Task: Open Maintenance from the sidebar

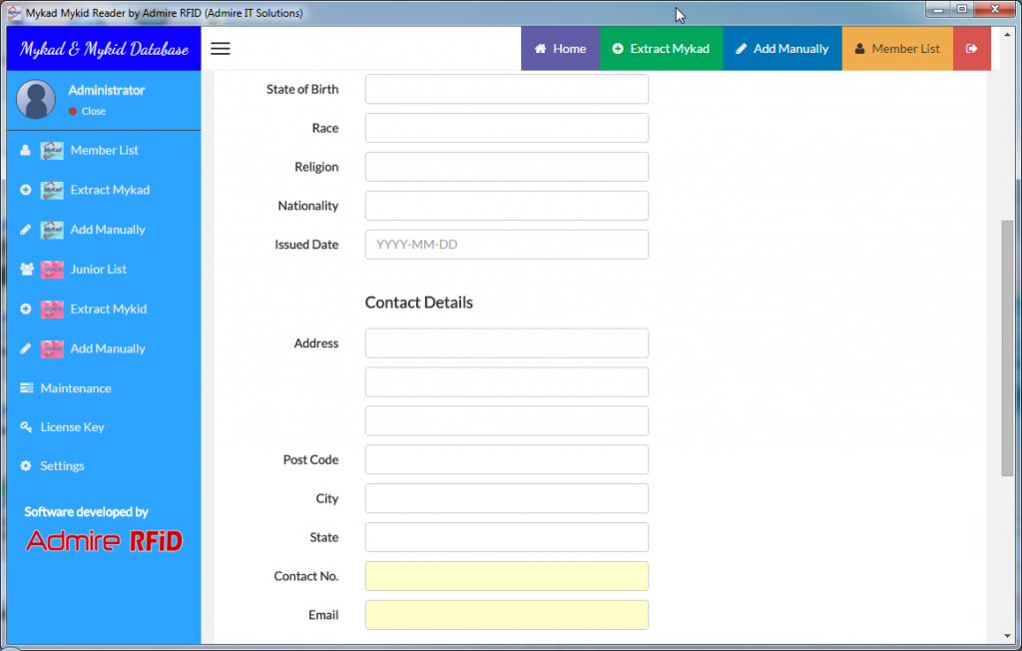Action: (x=75, y=388)
